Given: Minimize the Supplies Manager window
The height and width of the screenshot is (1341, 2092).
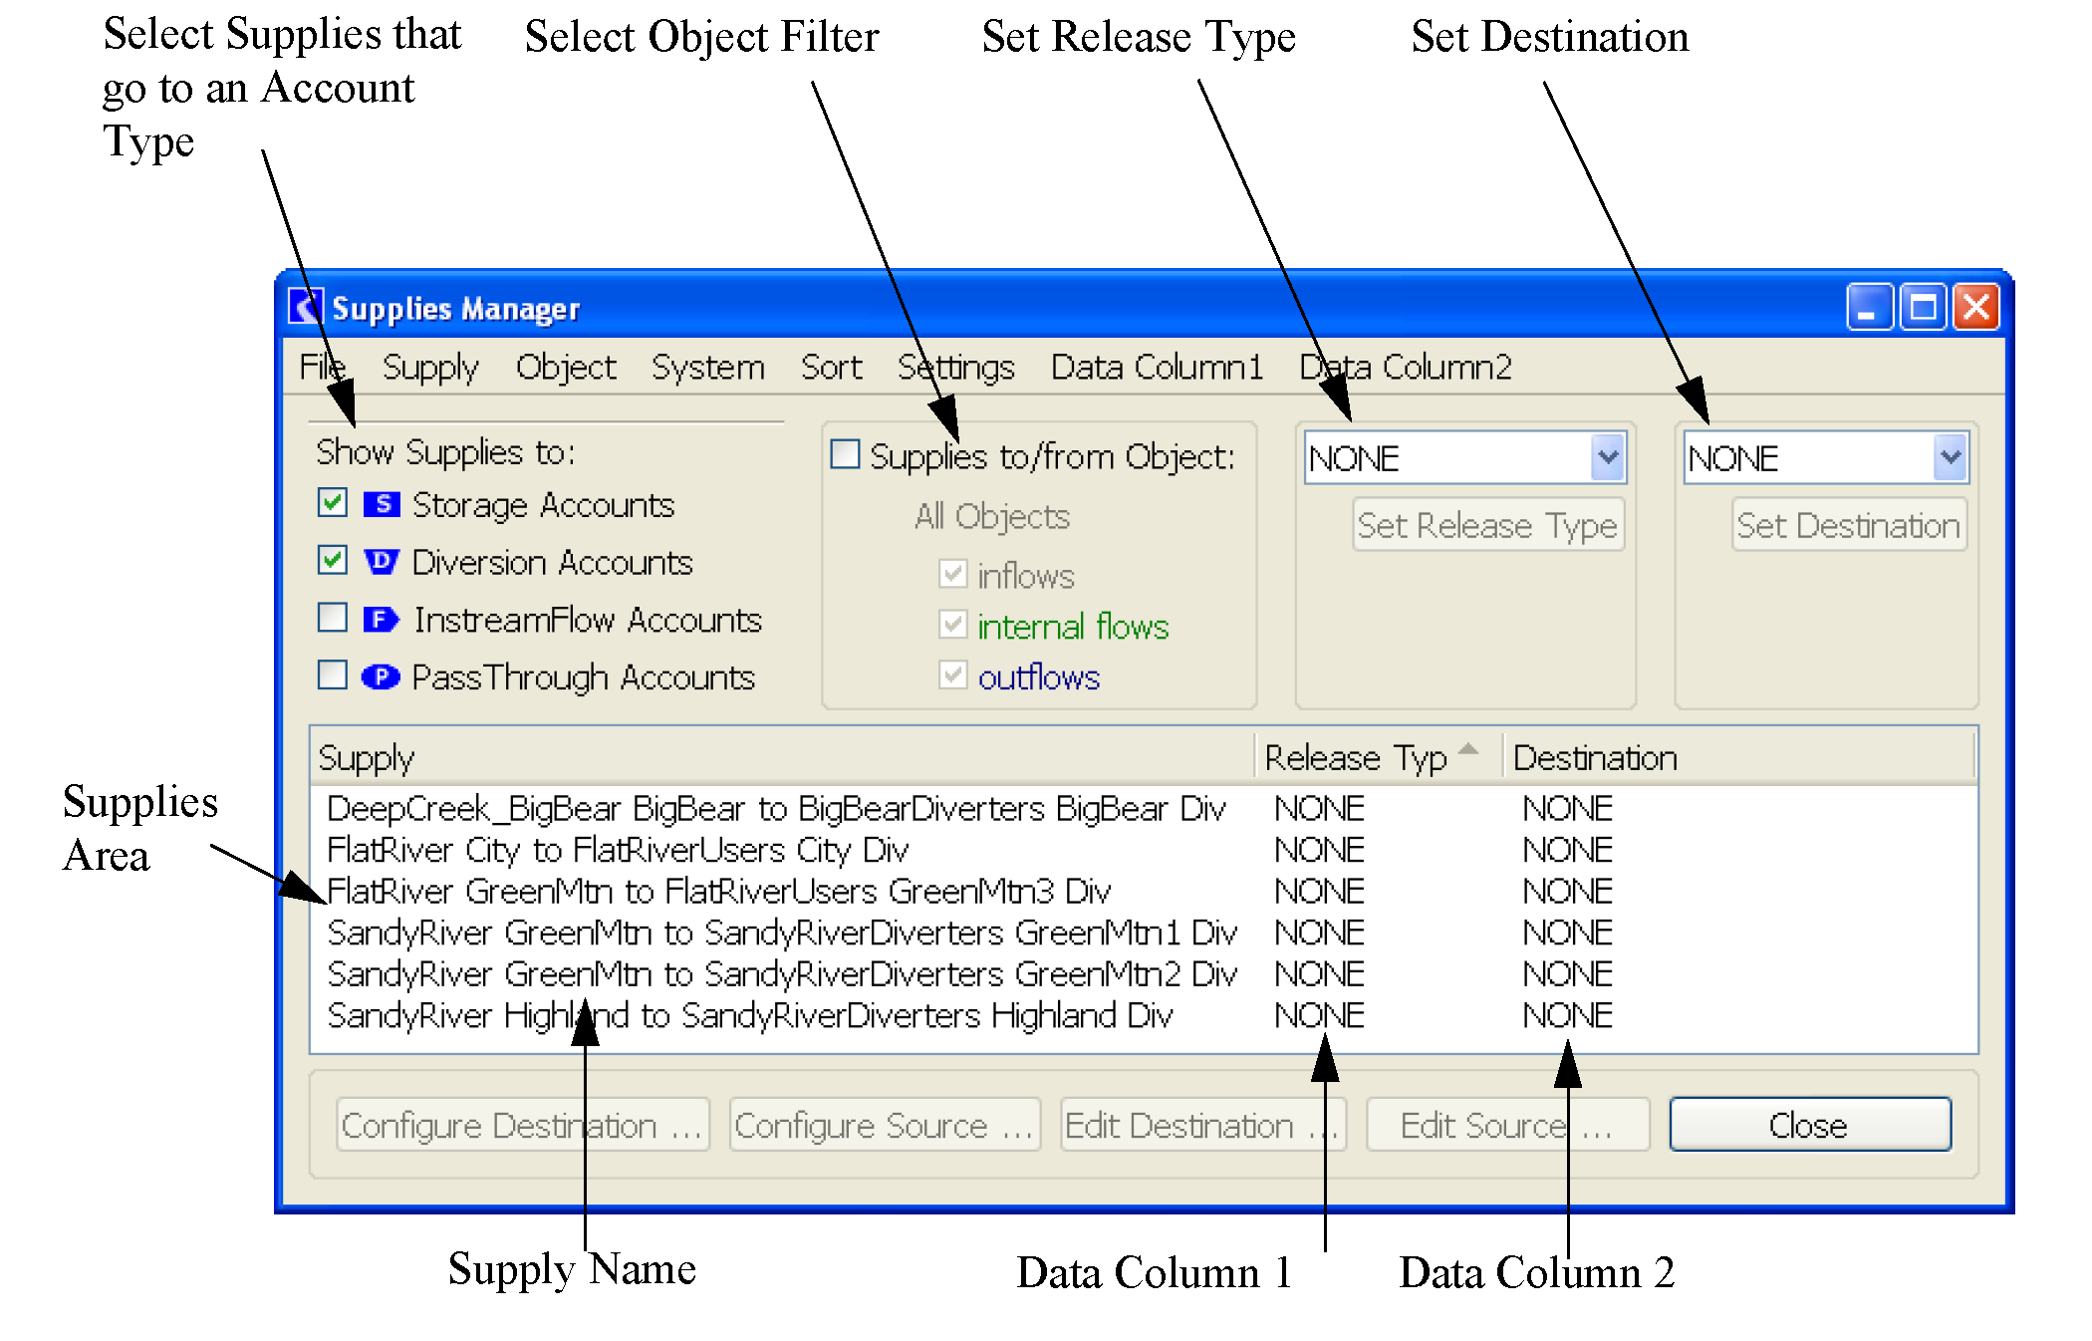Looking at the screenshot, I should point(1869,307).
